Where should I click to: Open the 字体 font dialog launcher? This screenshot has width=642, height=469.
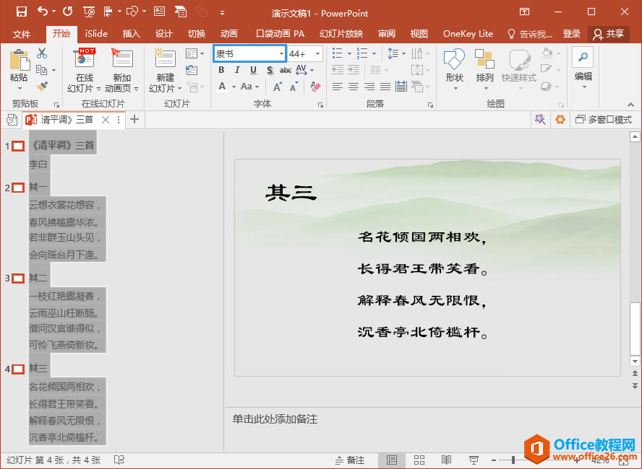[320, 105]
